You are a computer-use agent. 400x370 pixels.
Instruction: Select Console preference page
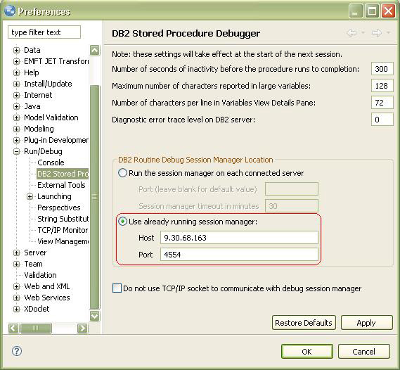[x=51, y=162]
